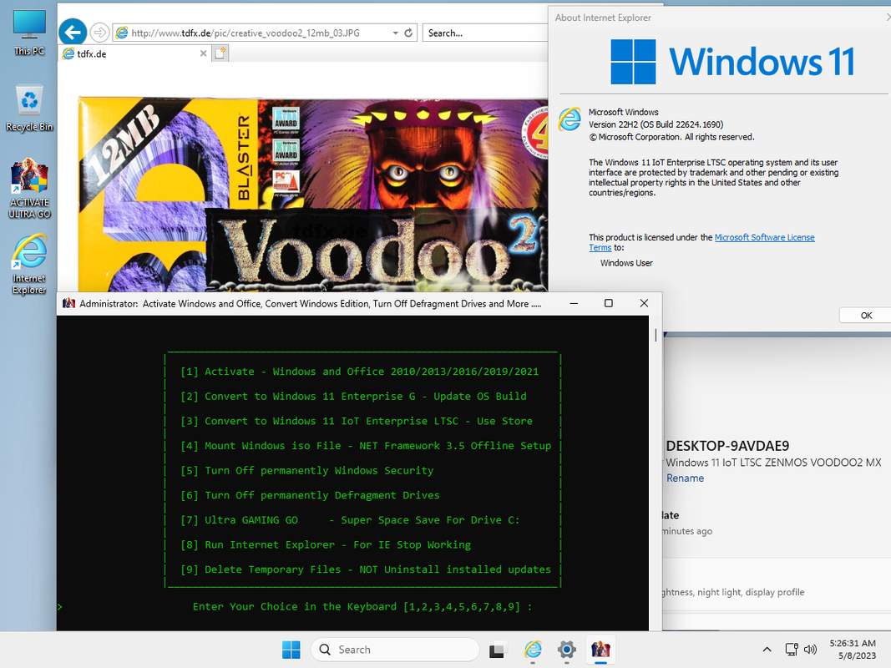
Task: Open the Microsoft Software License link
Action: 764,237
